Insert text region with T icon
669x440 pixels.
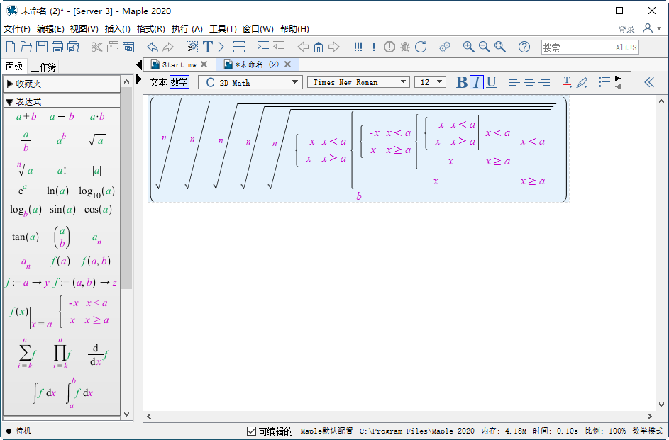(208, 47)
